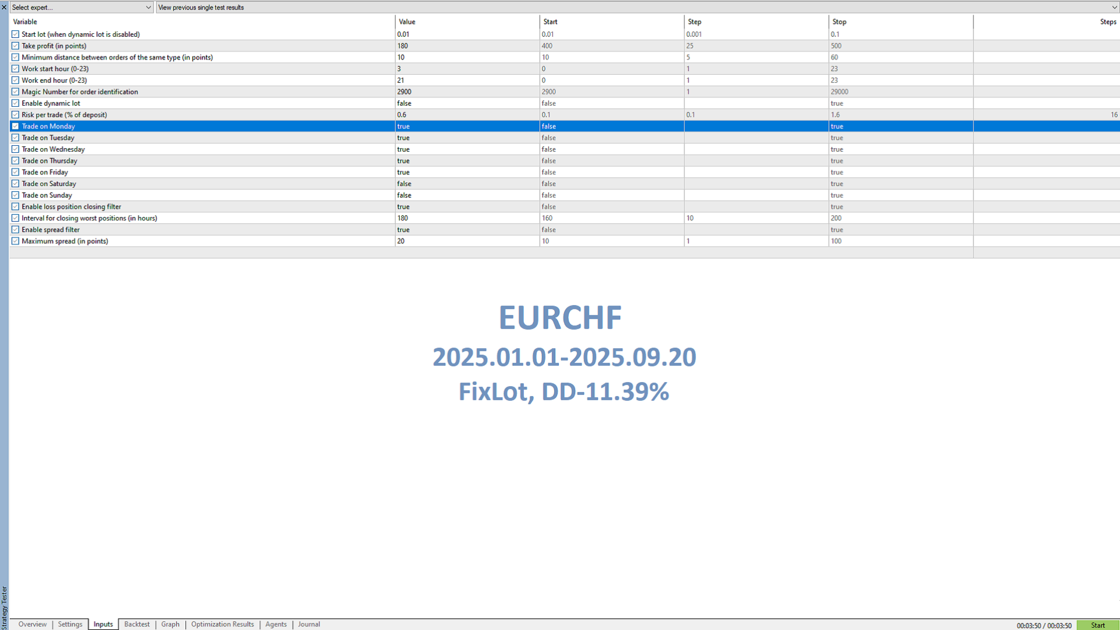1120x630 pixels.
Task: Close the Strategy Tester panel
Action: pyautogui.click(x=4, y=8)
